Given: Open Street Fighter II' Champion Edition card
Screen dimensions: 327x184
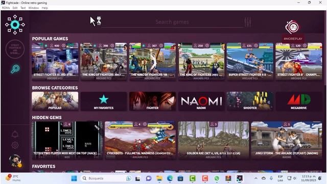Looking at the screenshot, I should point(298,62).
